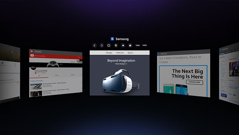Screen dimensions: 239x135
Task: Select the Design tab on the page
Action: pos(109,53)
